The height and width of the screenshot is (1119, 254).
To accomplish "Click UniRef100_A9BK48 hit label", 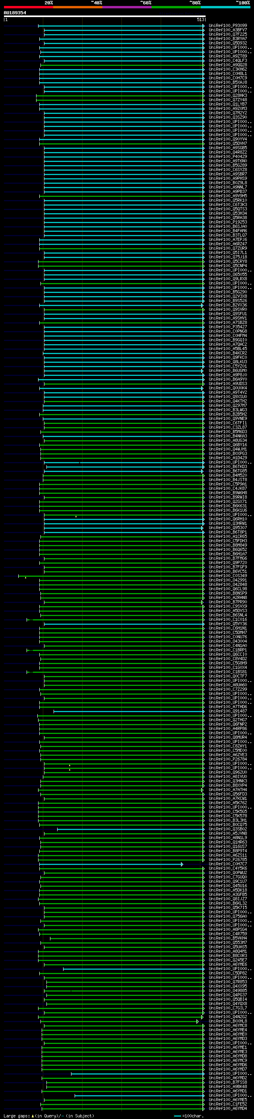I will (x=228, y=1086).
